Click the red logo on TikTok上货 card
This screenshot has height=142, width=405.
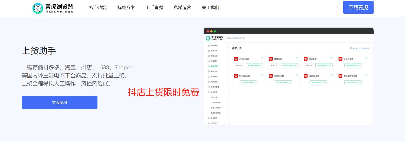[x=271, y=76]
